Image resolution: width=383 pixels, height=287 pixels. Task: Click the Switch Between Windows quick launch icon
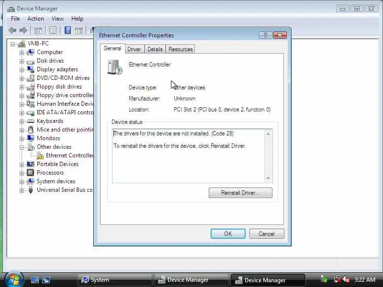[46, 280]
